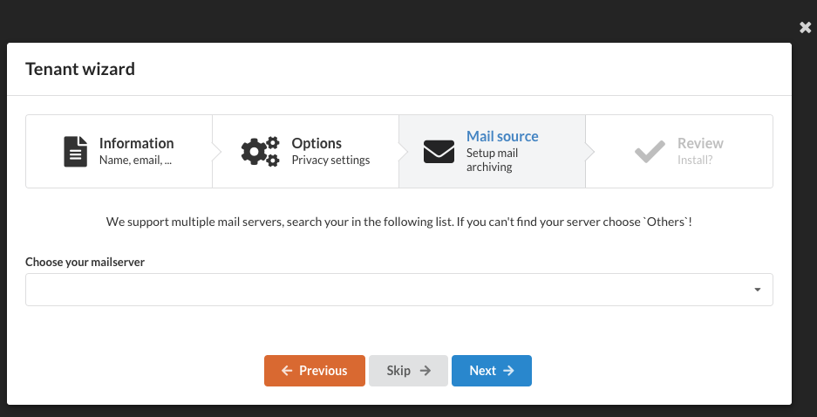
Task: Open the mailserver dropdown caret
Action: pos(757,290)
